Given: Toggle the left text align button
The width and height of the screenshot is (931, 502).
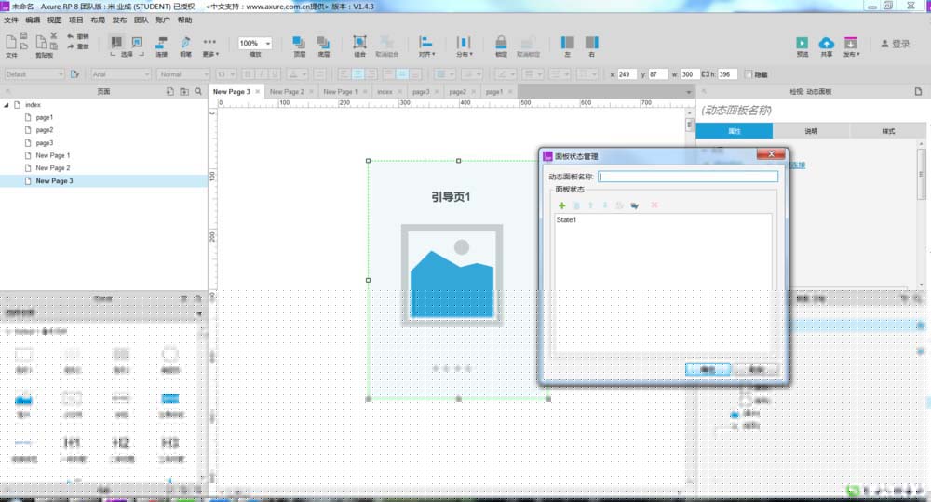Looking at the screenshot, I should [344, 74].
